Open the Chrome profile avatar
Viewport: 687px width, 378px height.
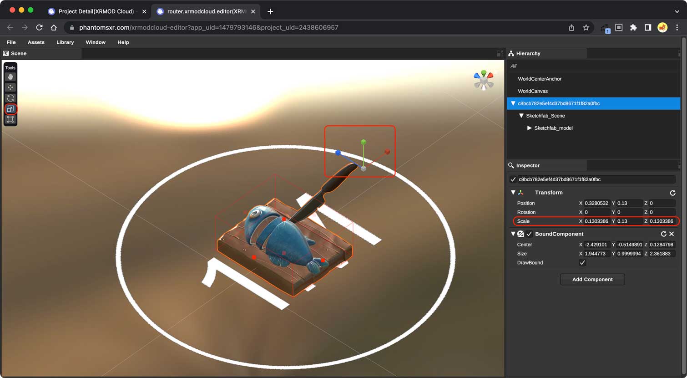pyautogui.click(x=662, y=27)
